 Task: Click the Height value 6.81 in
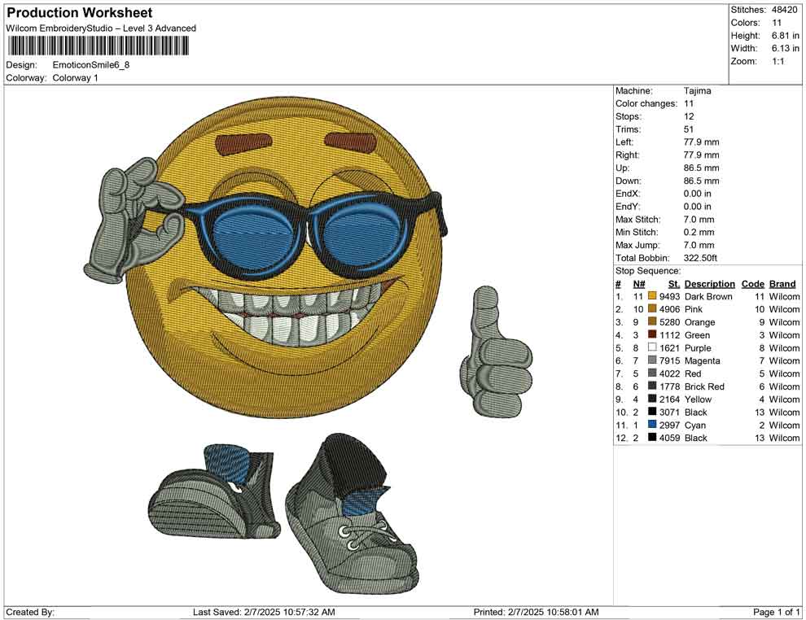[786, 36]
